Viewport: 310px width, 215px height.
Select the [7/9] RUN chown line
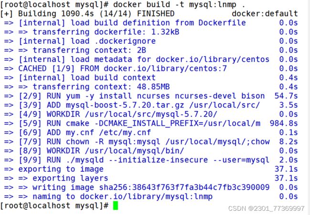pyautogui.click(x=151, y=142)
